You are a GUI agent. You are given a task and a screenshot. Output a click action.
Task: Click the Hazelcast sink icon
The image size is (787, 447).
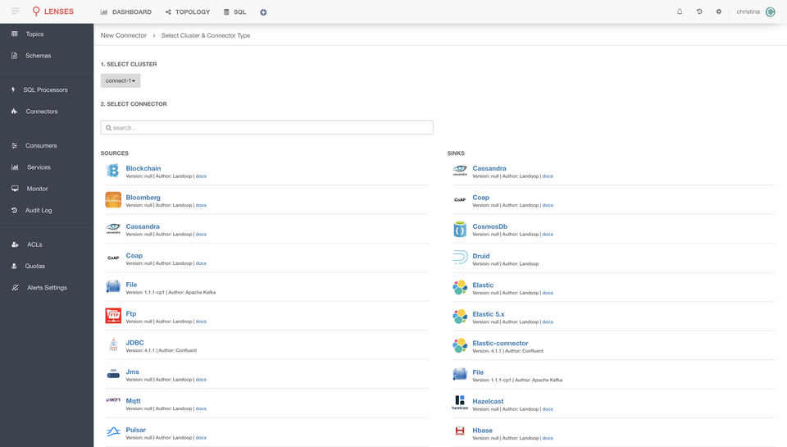pos(460,402)
